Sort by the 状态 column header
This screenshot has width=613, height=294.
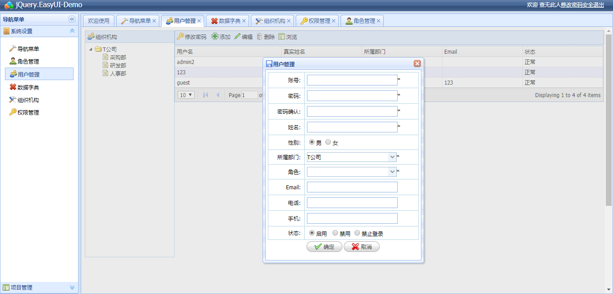[563, 51]
